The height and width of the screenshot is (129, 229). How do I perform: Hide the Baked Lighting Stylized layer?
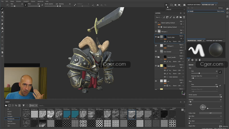click(x=156, y=22)
